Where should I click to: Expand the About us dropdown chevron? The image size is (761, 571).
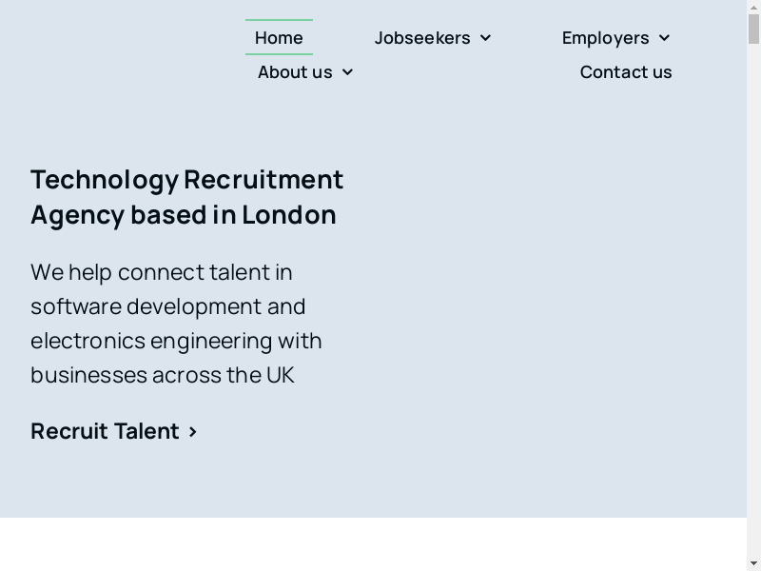click(x=347, y=72)
